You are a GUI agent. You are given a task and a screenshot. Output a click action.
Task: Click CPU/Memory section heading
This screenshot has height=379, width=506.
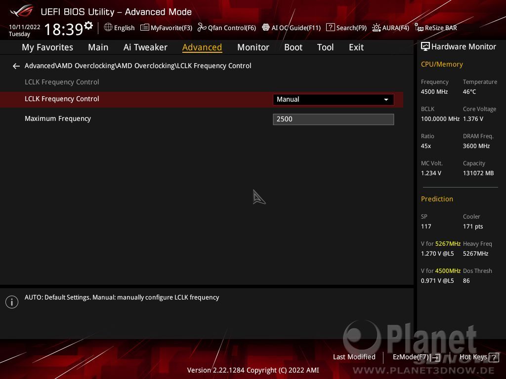(x=442, y=65)
